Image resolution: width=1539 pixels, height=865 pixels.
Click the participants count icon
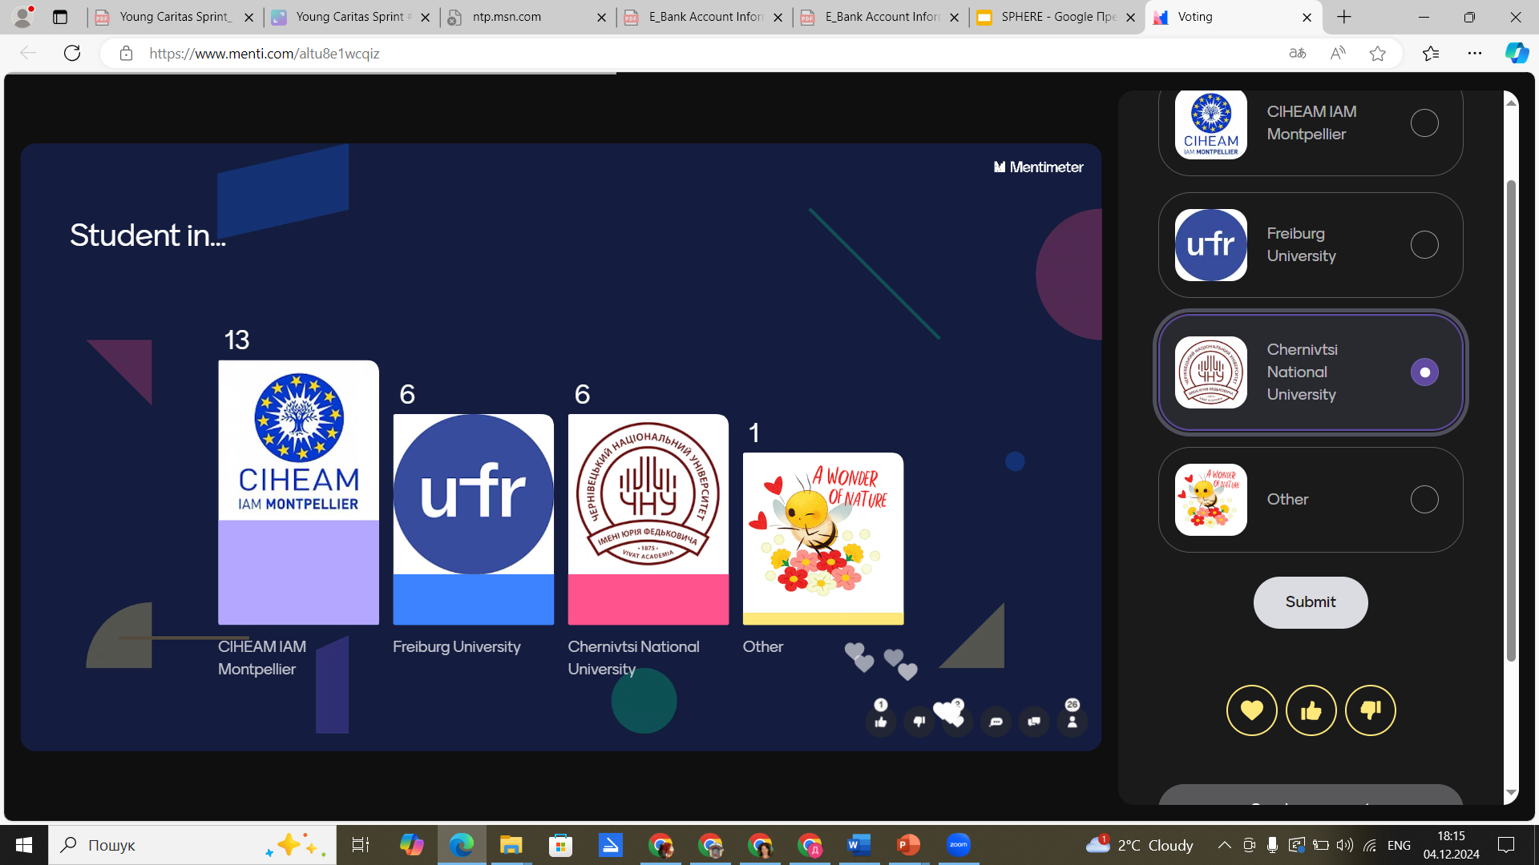coord(1072,722)
